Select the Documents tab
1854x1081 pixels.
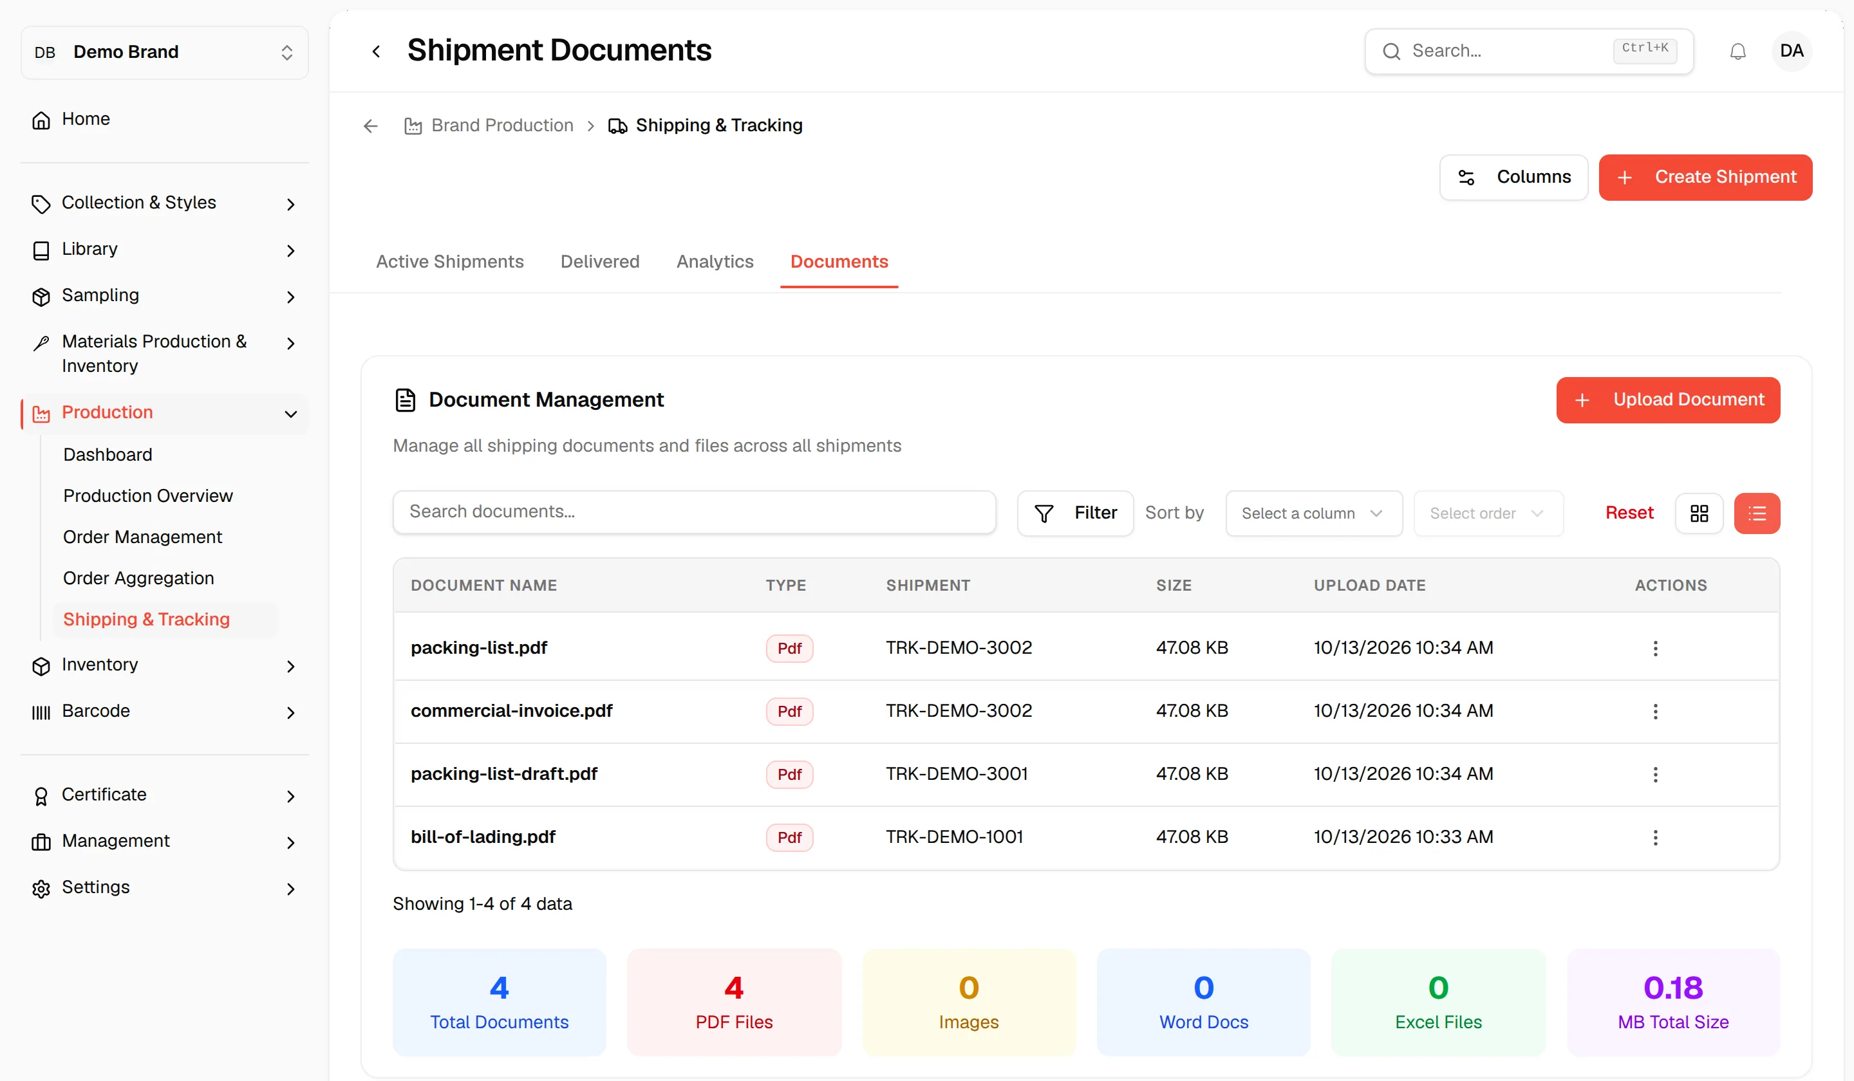(x=839, y=262)
